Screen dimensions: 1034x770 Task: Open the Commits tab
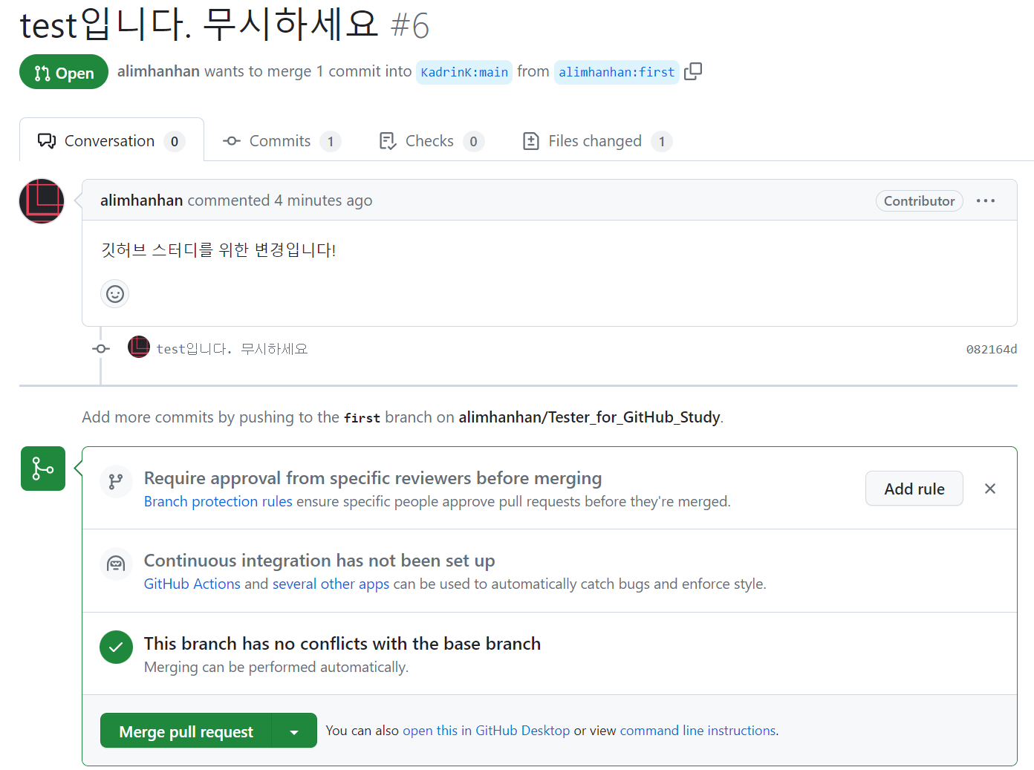pos(282,141)
